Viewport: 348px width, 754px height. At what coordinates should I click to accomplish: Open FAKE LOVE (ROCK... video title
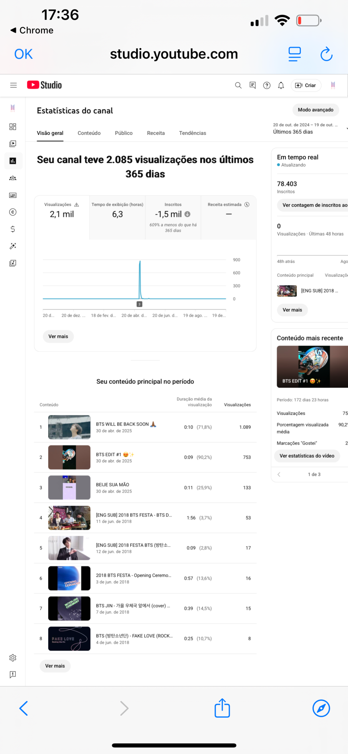pos(134,636)
